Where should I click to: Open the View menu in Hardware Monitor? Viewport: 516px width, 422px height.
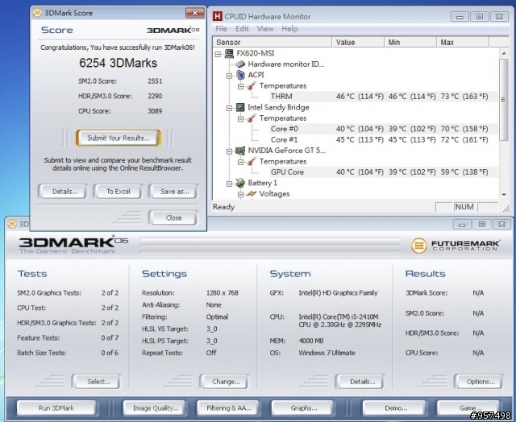[x=265, y=29]
